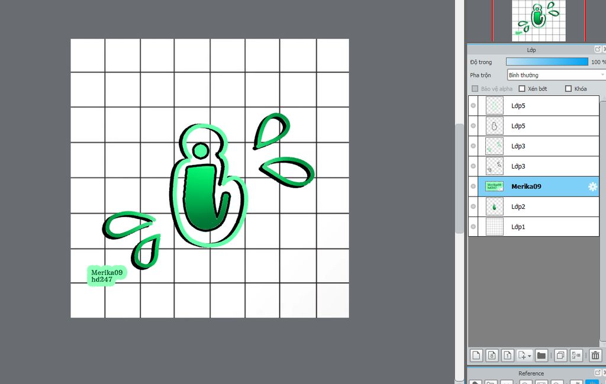
Task: Create a new color layer
Action: [476, 355]
